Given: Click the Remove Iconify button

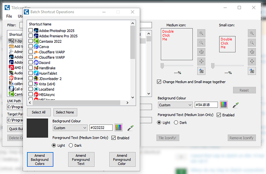Looking at the screenshot, I should click(242, 138).
